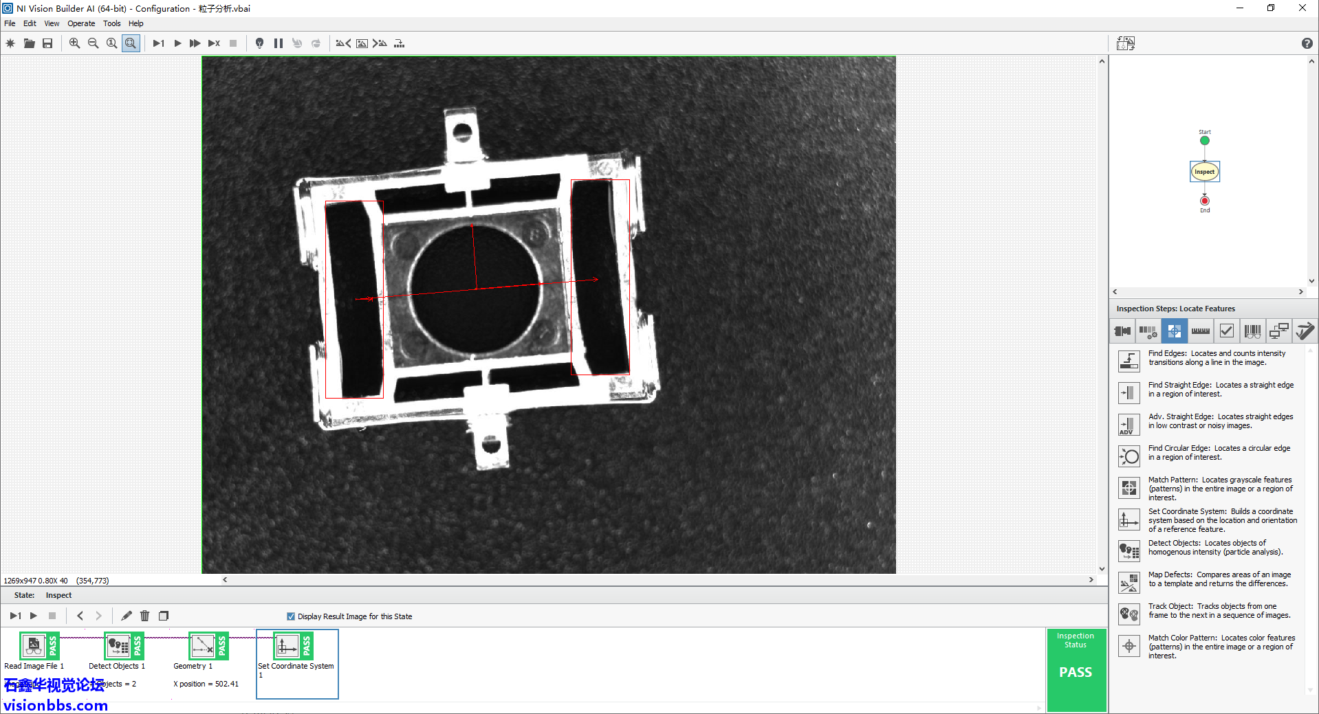Toggle state diagram view icon
The image size is (1319, 714).
[1126, 43]
